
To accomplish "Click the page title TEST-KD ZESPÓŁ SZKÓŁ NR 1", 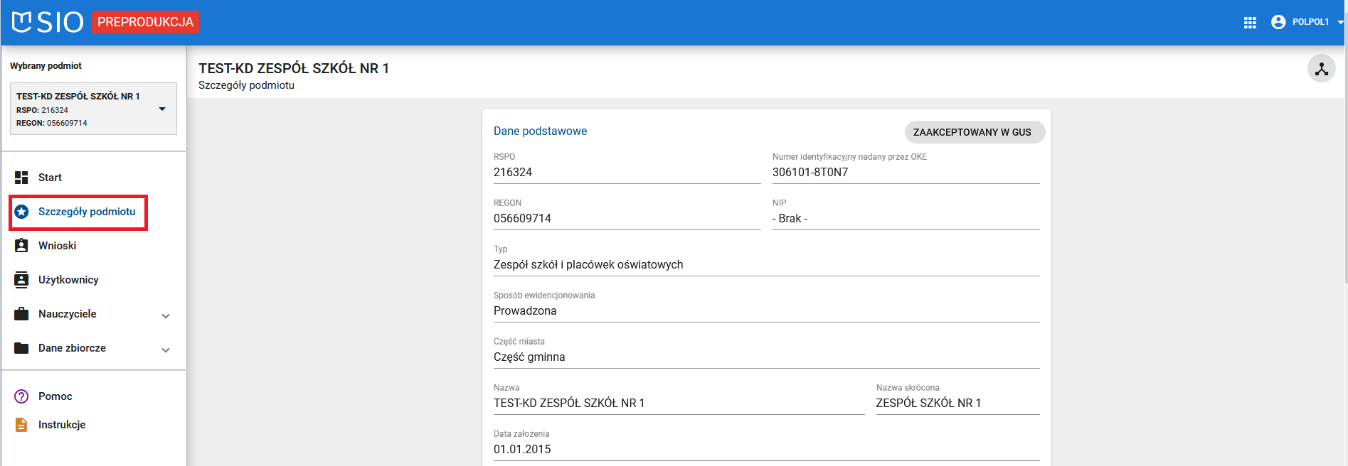I will pyautogui.click(x=294, y=68).
